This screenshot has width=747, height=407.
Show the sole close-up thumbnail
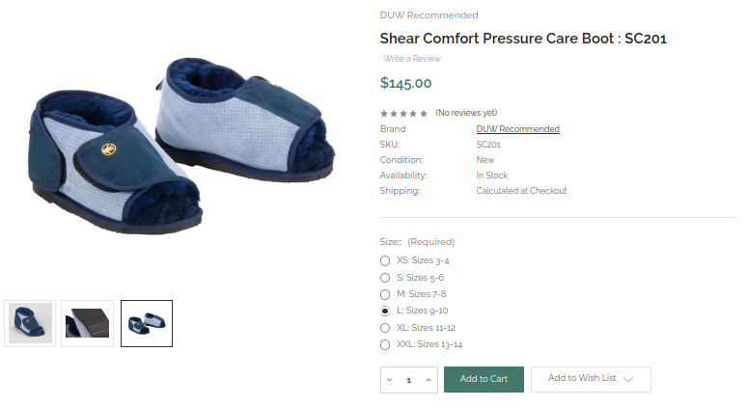click(x=87, y=323)
